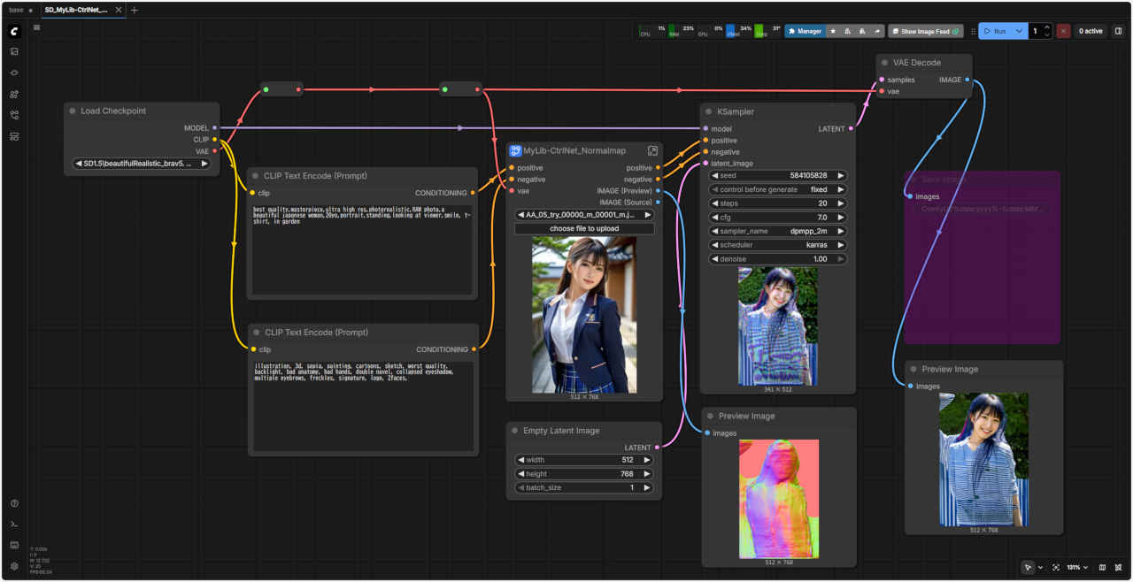Image resolution: width=1133 pixels, height=582 pixels.
Task: Click the fit view icon
Action: click(1056, 567)
